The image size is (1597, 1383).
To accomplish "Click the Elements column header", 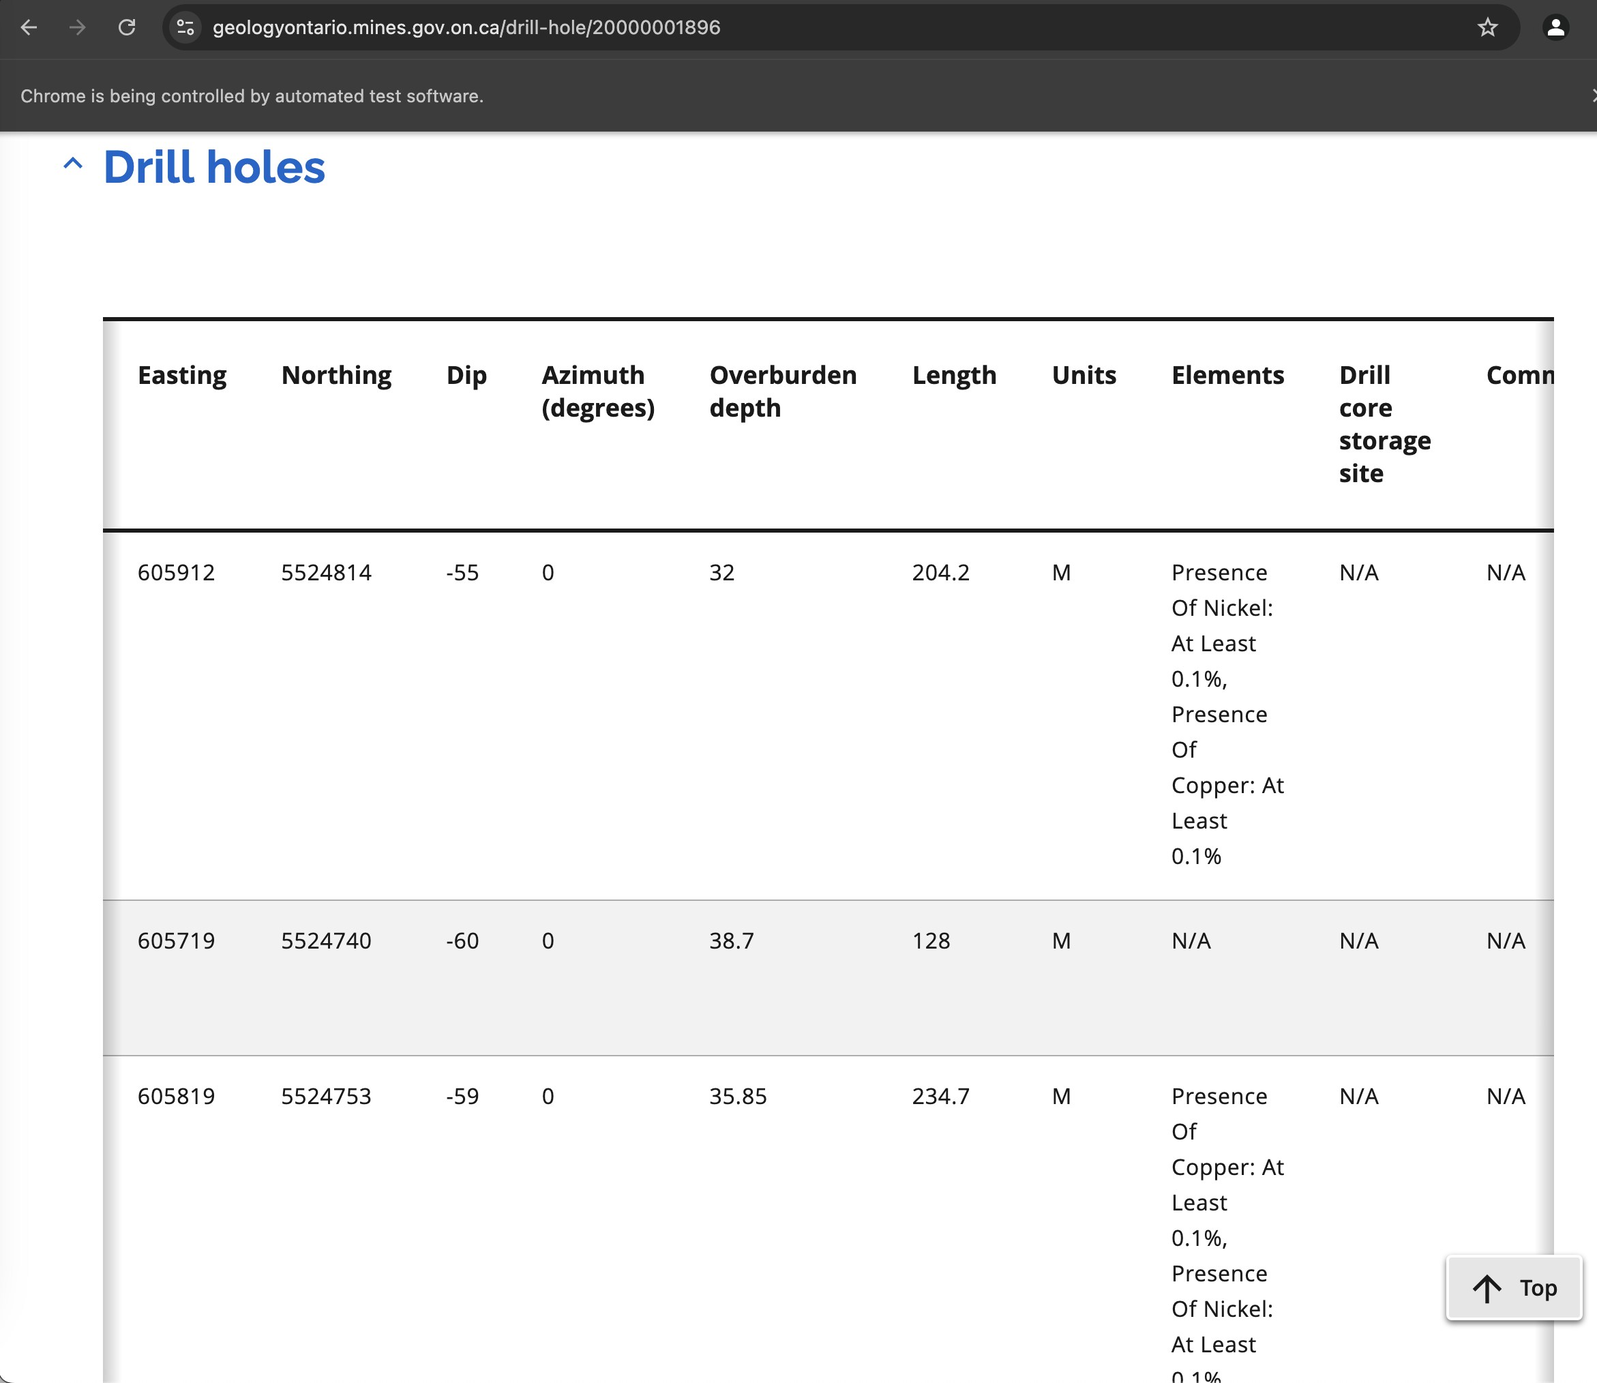I will (x=1227, y=375).
